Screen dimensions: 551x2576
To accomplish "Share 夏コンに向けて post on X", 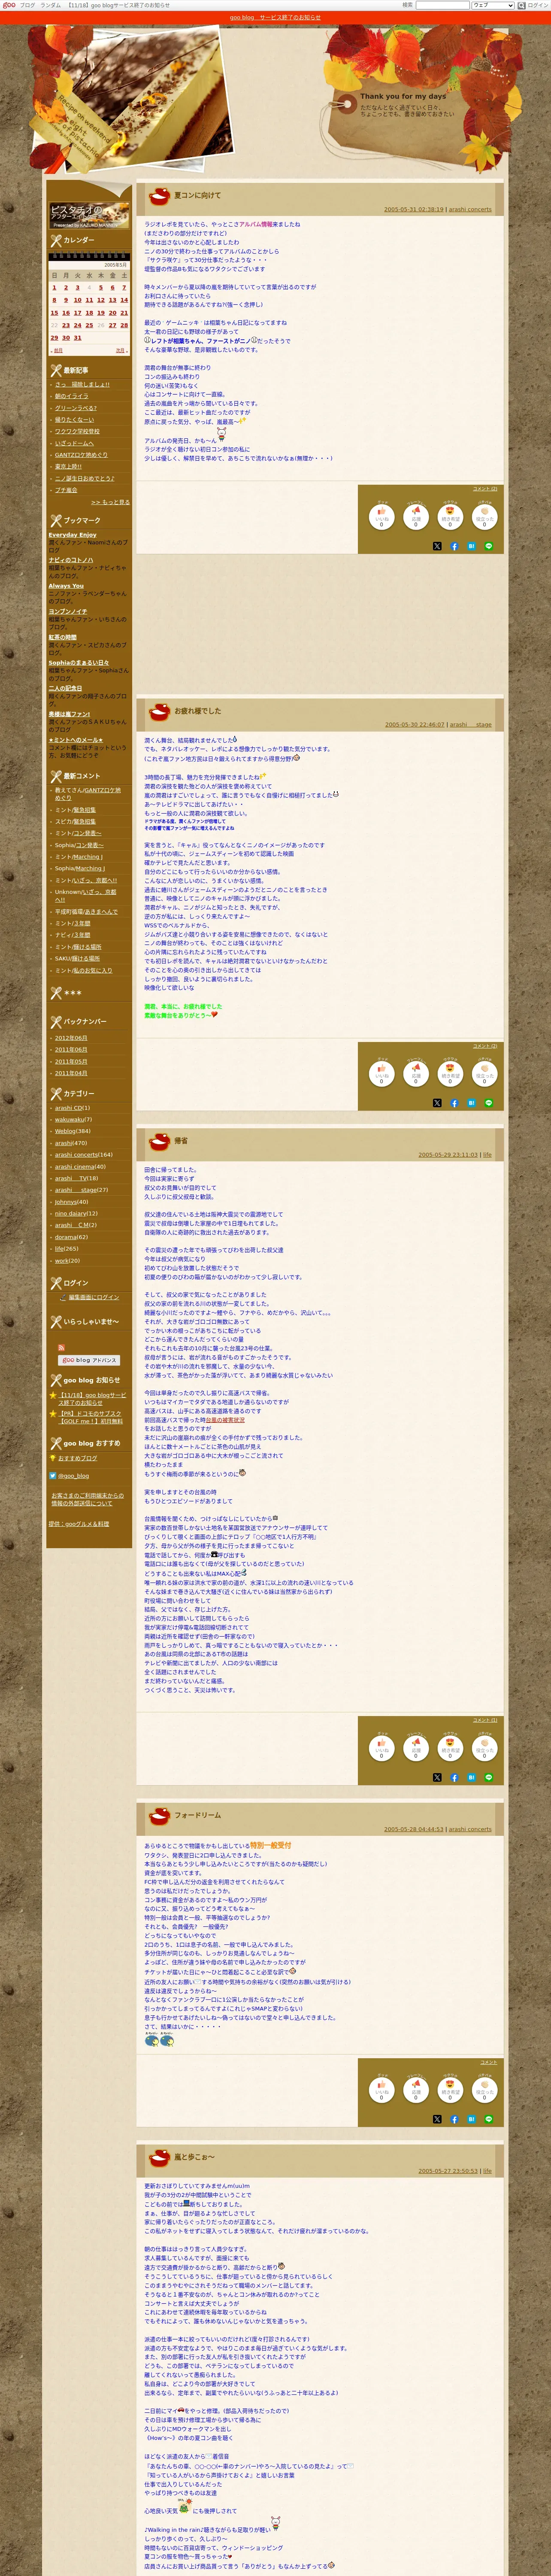I will pyautogui.click(x=437, y=546).
